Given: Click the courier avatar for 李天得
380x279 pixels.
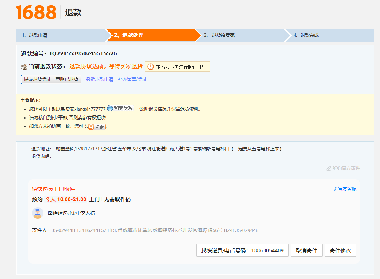Looking at the screenshot, I should pos(38,213).
